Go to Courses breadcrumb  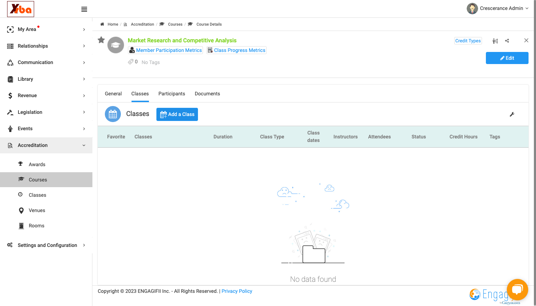click(175, 24)
